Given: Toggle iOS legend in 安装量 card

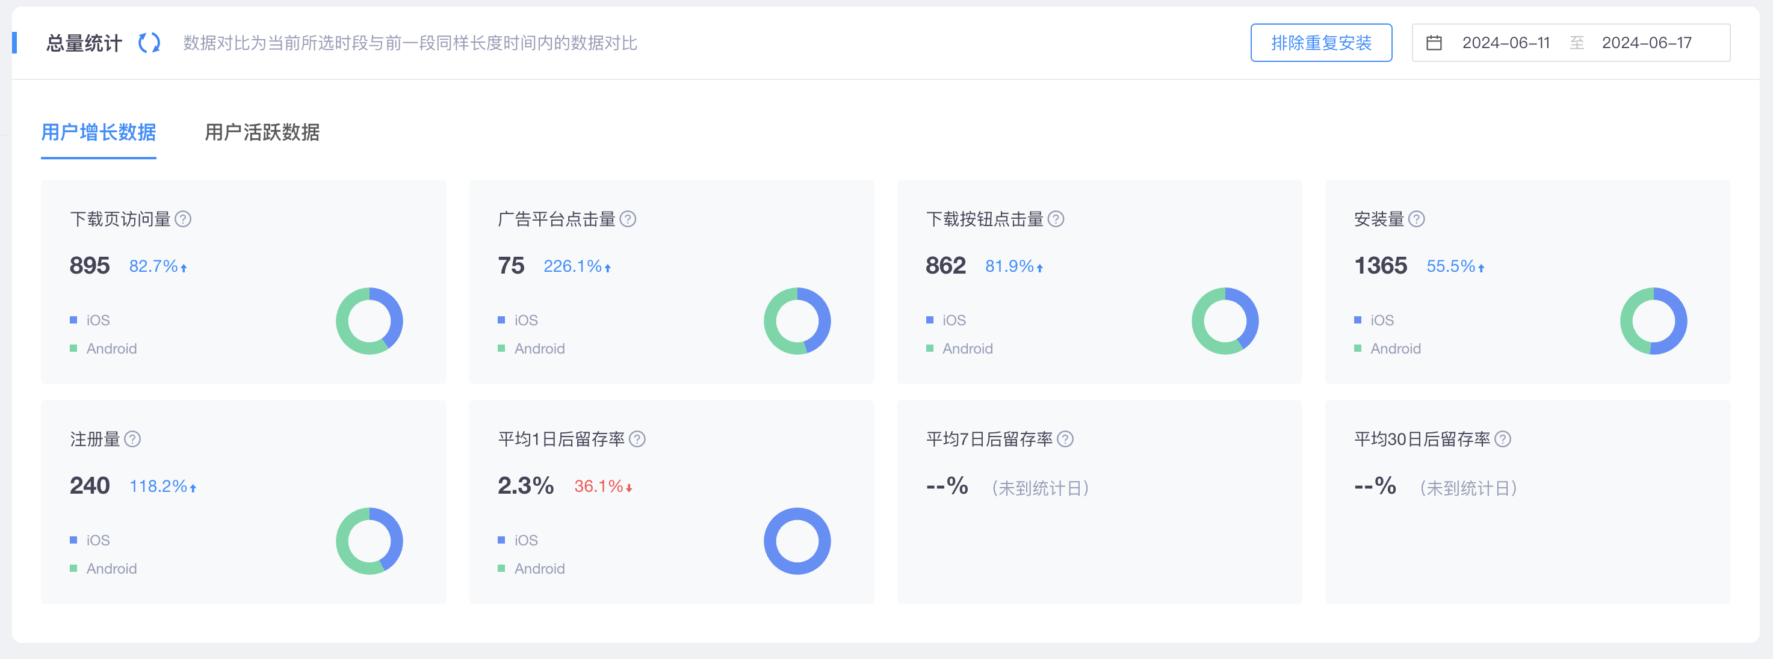Looking at the screenshot, I should pyautogui.click(x=1375, y=320).
